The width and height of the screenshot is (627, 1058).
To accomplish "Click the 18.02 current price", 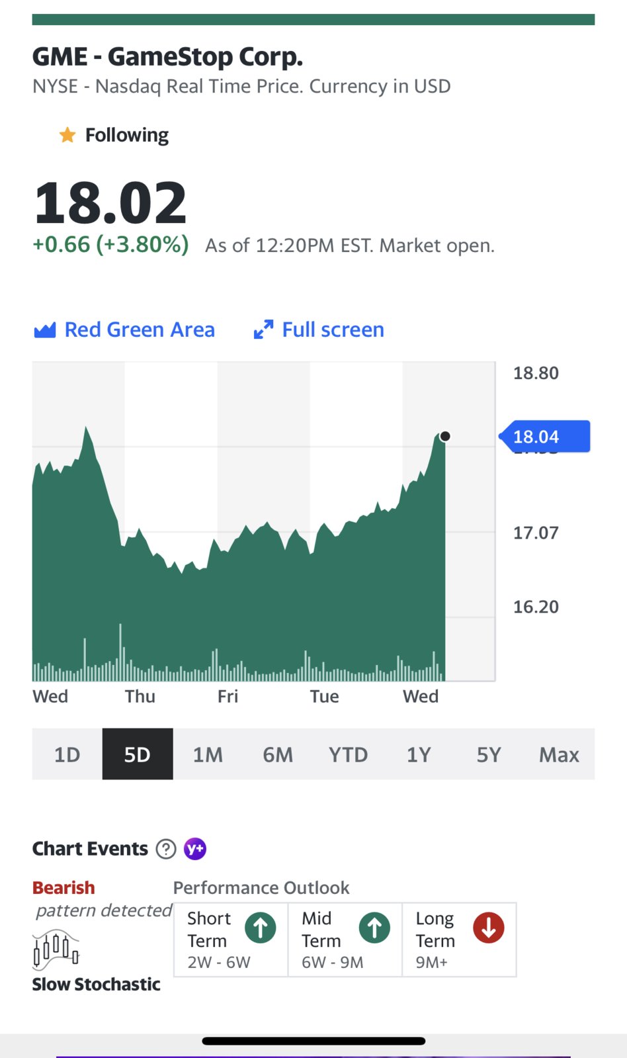I will click(110, 202).
